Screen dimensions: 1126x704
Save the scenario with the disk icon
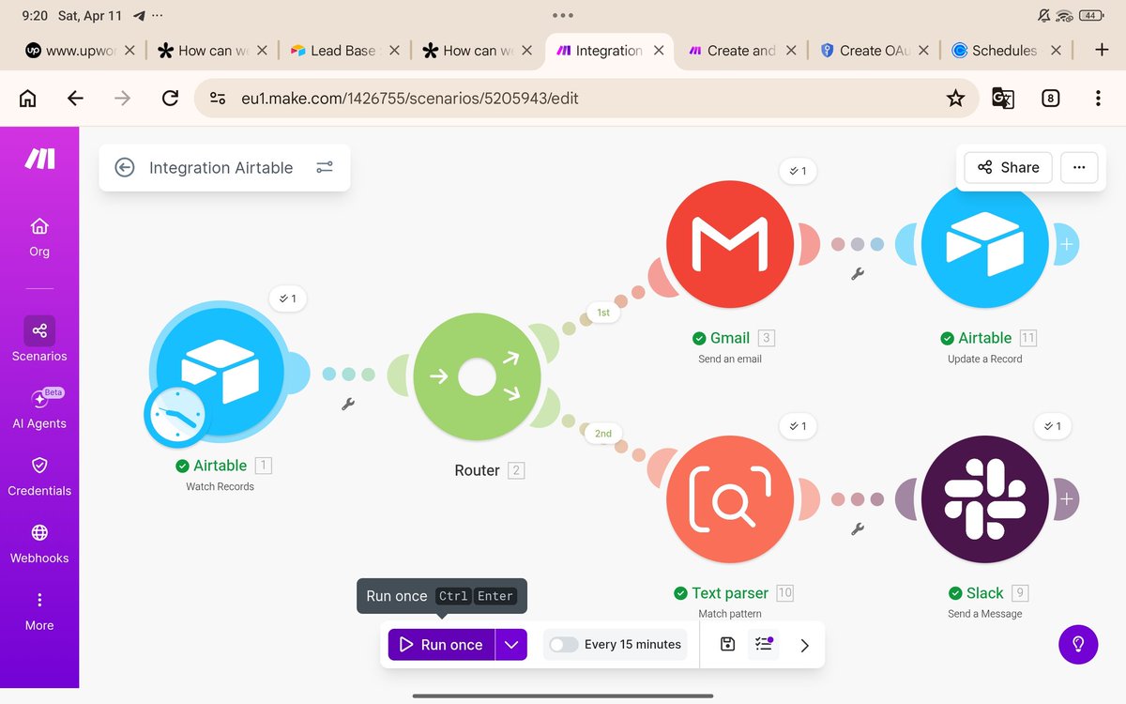coord(727,644)
